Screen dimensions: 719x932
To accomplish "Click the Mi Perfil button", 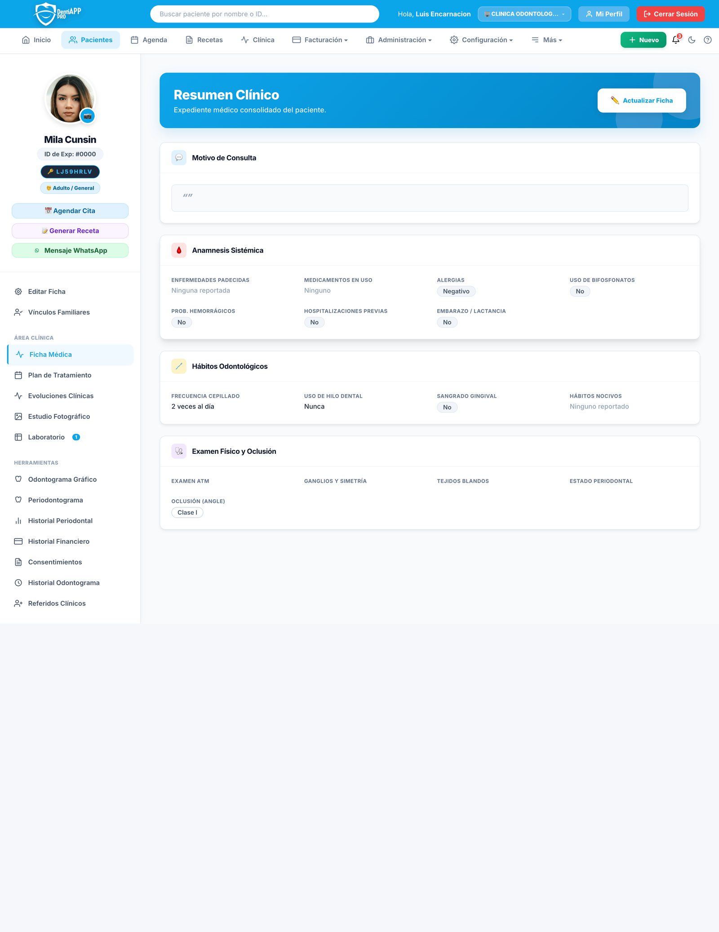I will [x=604, y=14].
